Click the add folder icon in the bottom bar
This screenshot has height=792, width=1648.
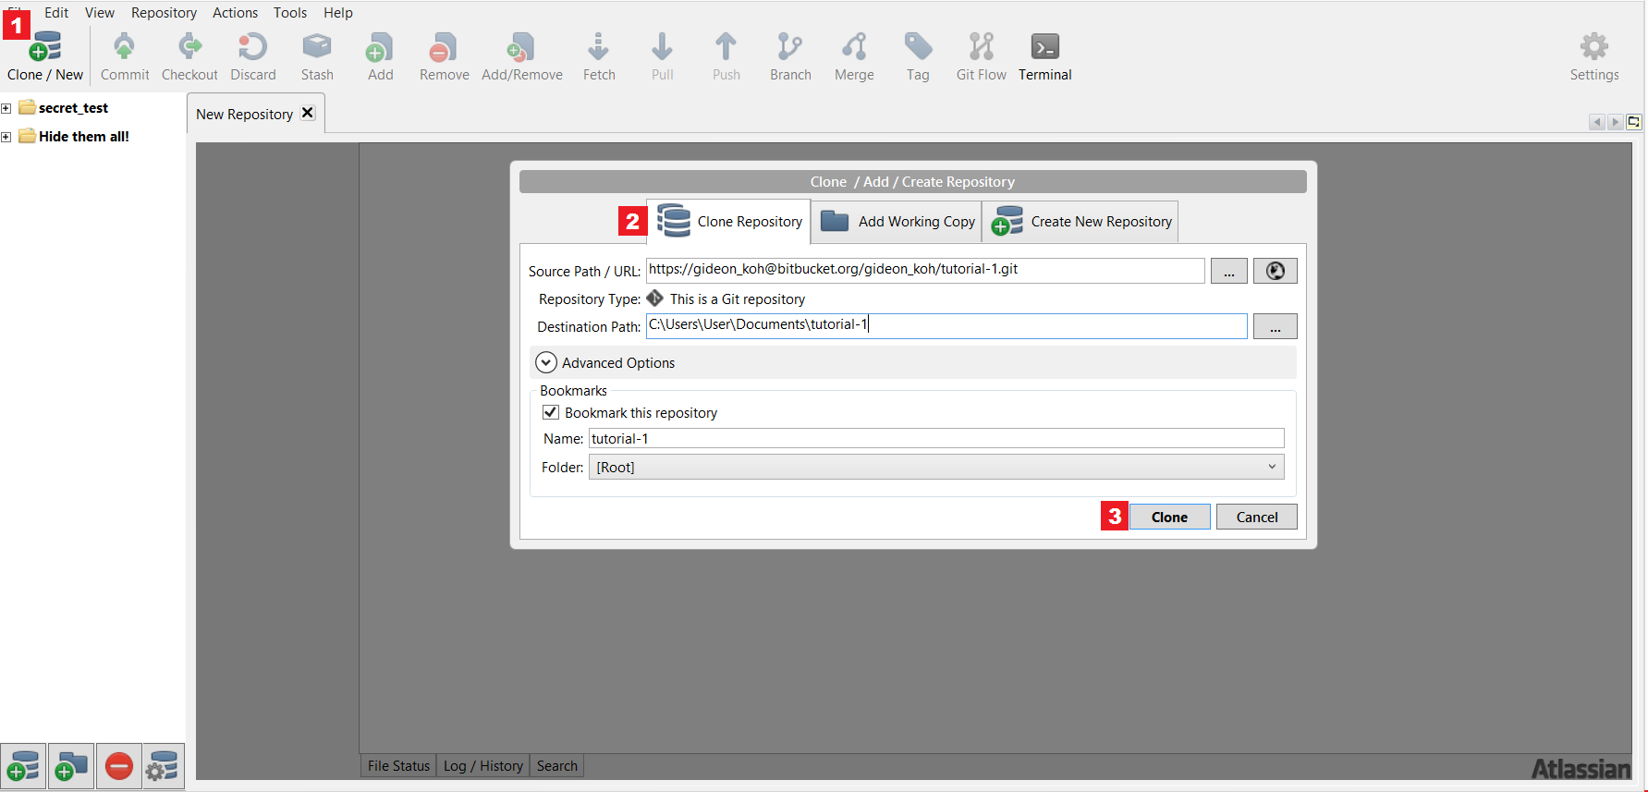pos(71,766)
